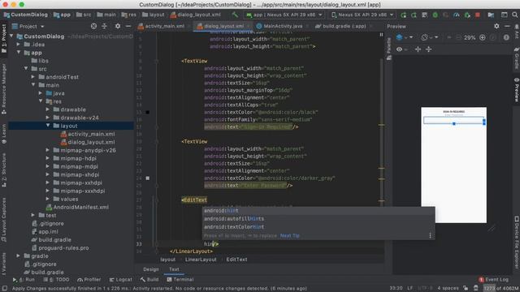Viewport: 520px width, 292px height.
Task: Select the Text tab below editor
Action: pyautogui.click(x=174, y=269)
